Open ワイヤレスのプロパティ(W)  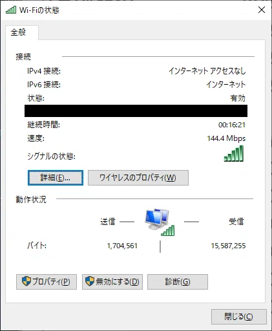tap(138, 178)
